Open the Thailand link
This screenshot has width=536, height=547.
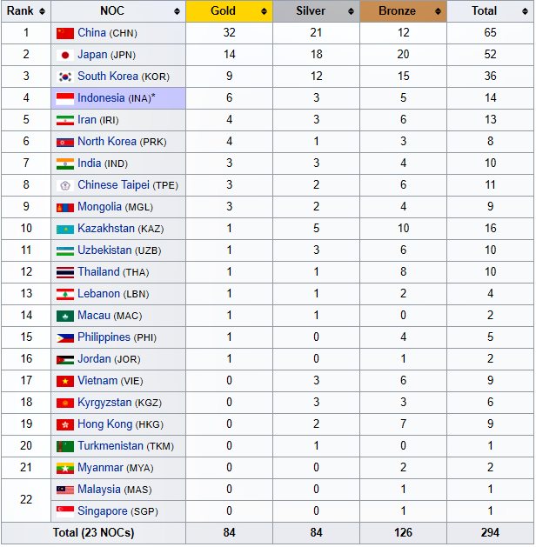[98, 271]
